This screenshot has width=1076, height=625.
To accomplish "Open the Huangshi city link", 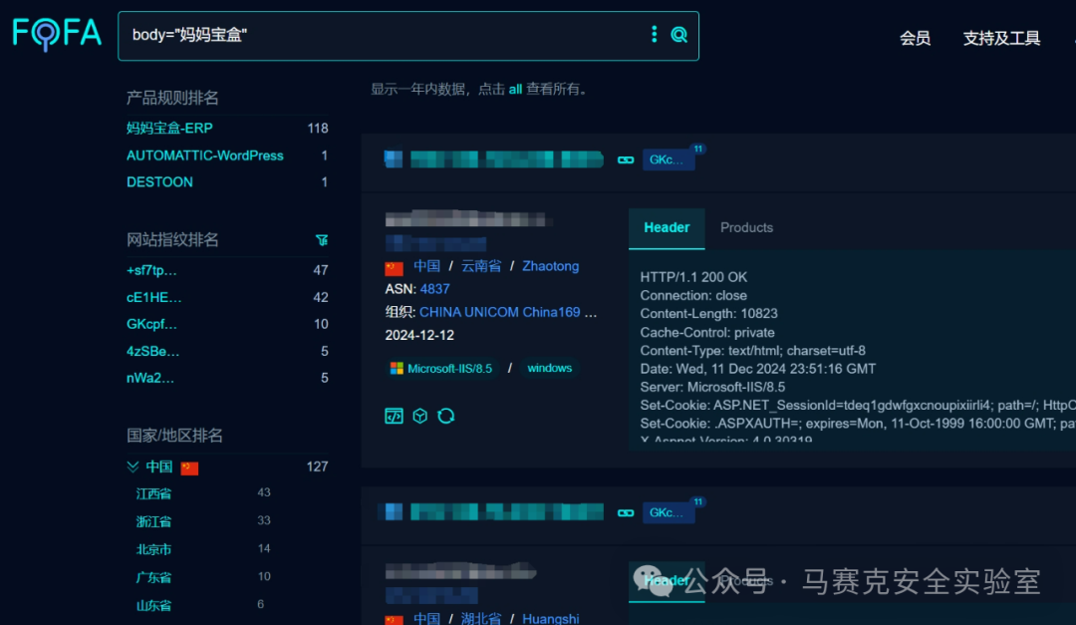I will click(x=550, y=618).
